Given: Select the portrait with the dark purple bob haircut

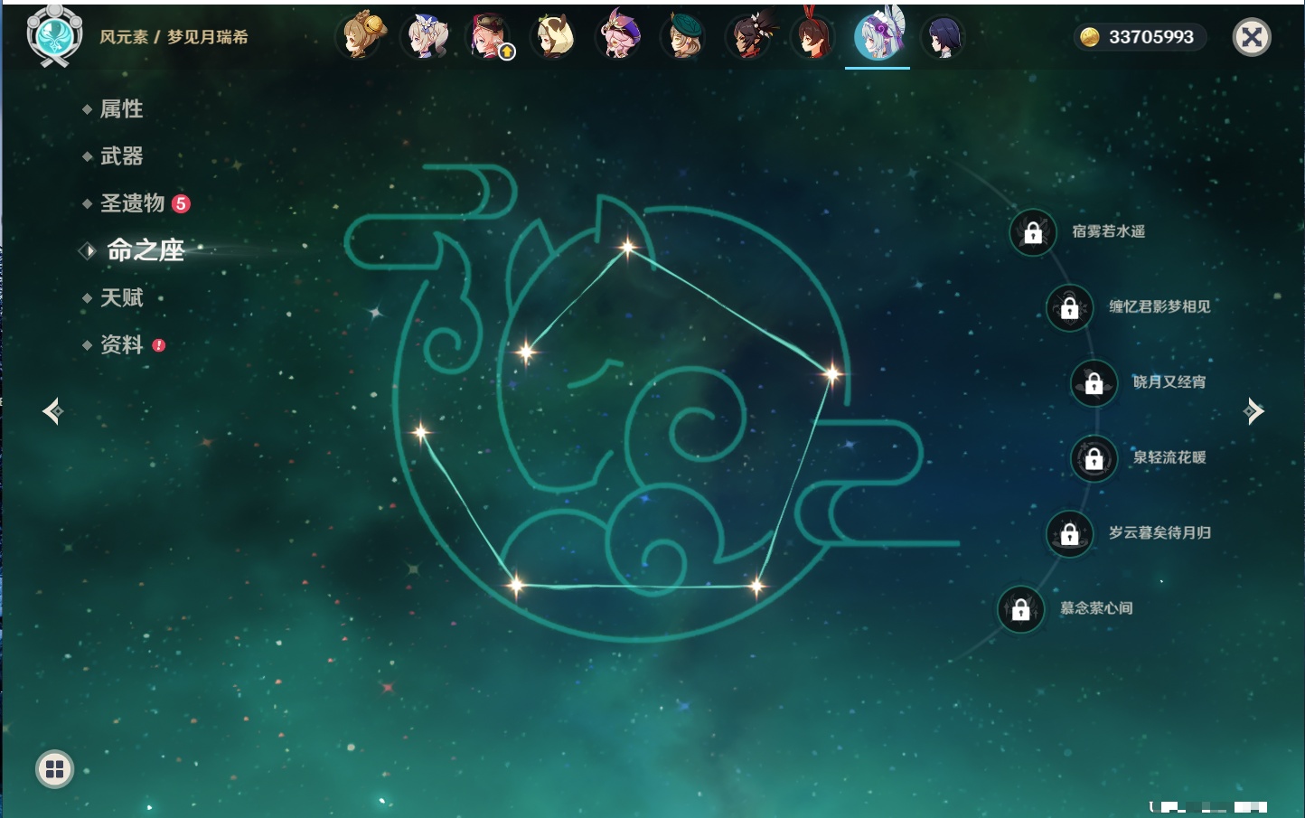Looking at the screenshot, I should pyautogui.click(x=943, y=38).
